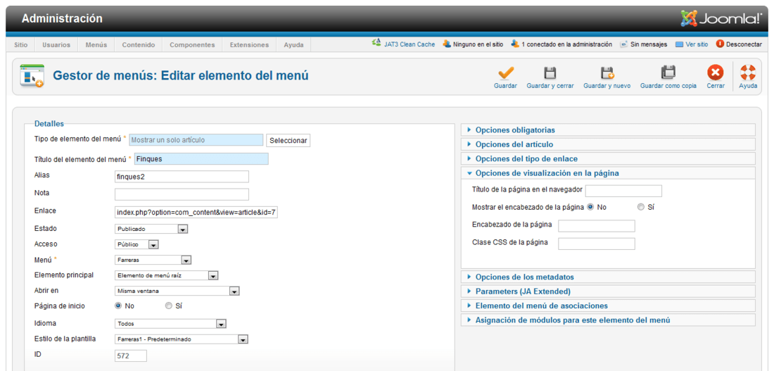Open the Estado dropdown

151,229
